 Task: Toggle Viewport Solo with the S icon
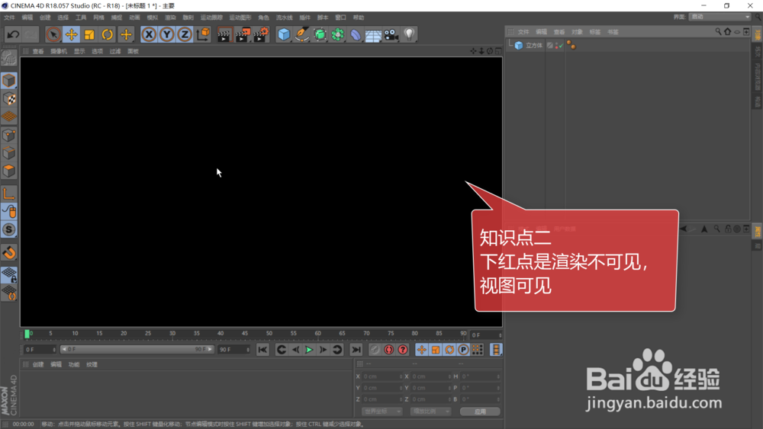8,229
